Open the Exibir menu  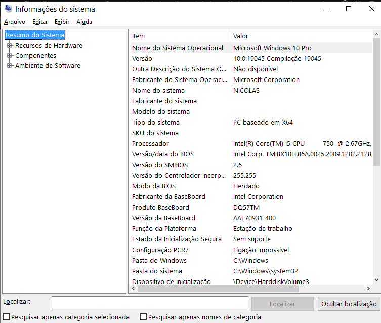[x=62, y=22]
